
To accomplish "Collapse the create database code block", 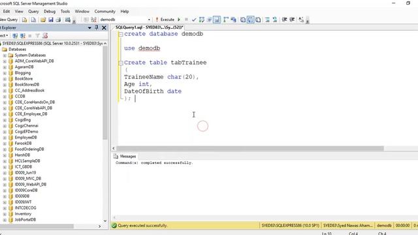I will (121, 34).
